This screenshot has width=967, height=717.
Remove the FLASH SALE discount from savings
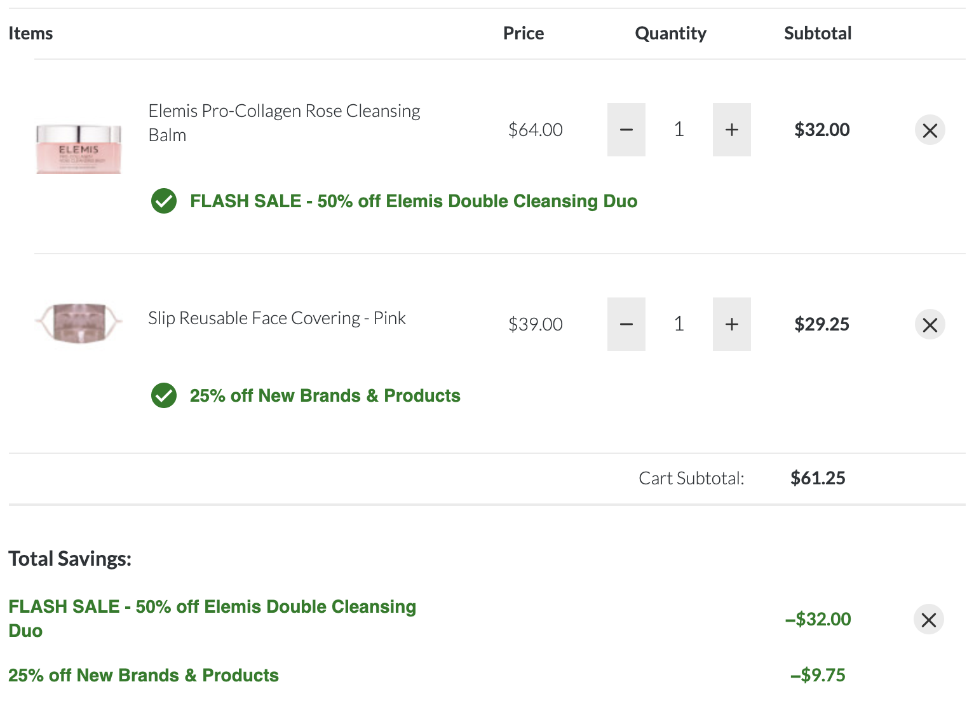tap(929, 620)
